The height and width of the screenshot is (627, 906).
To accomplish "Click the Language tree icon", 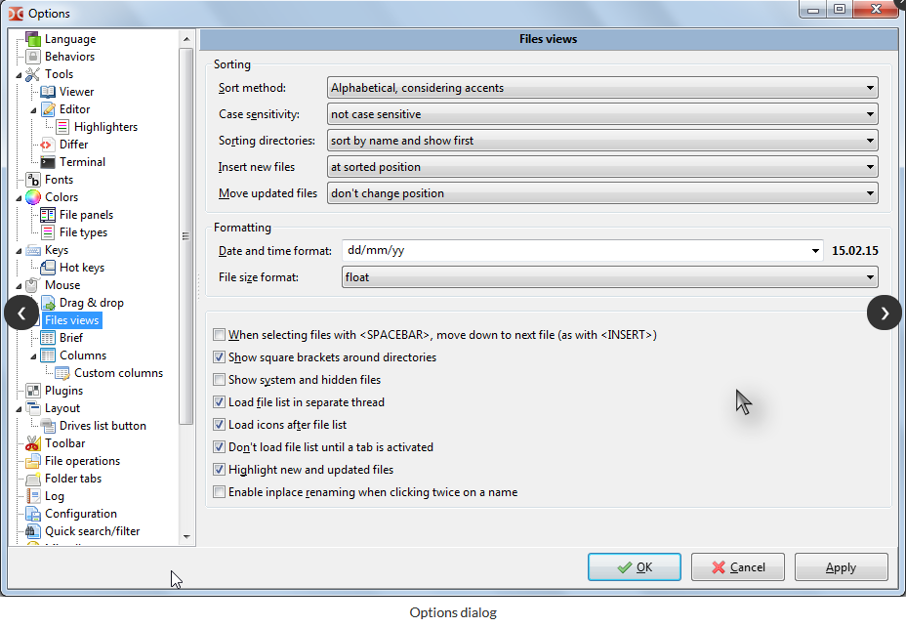I will pyautogui.click(x=33, y=39).
